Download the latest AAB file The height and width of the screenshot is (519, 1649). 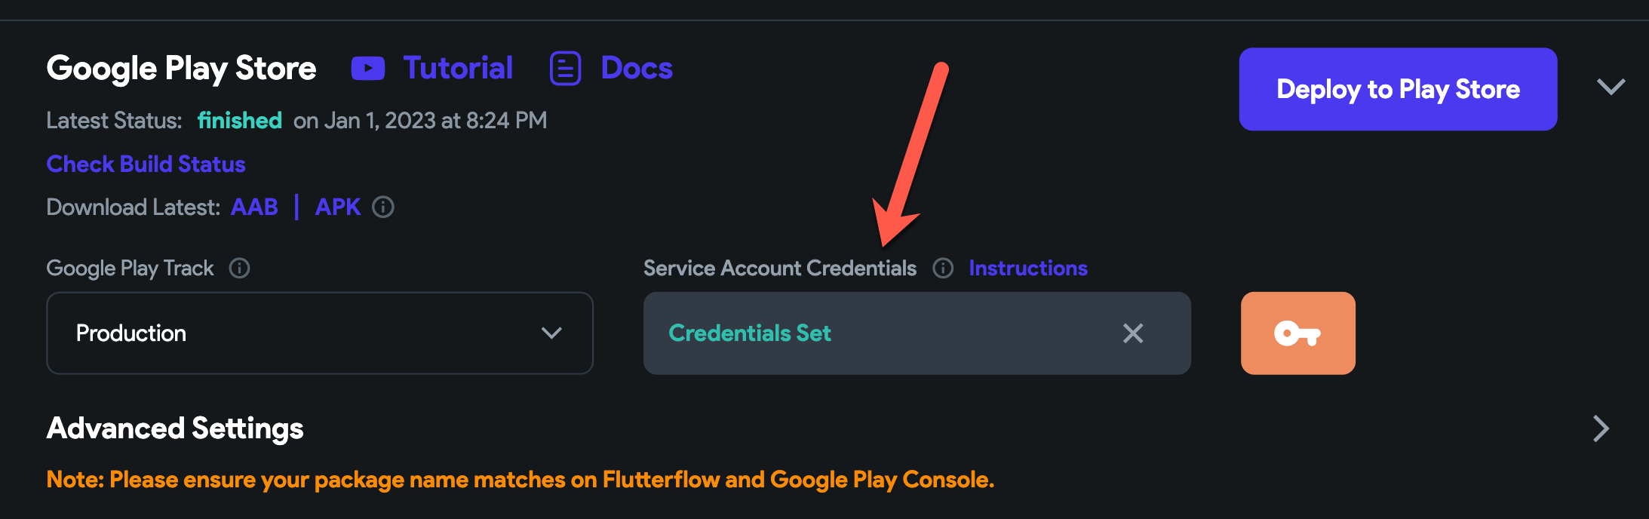254,207
